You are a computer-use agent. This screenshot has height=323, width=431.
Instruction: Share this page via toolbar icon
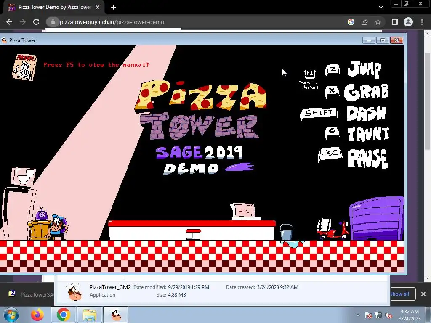[x=364, y=22]
